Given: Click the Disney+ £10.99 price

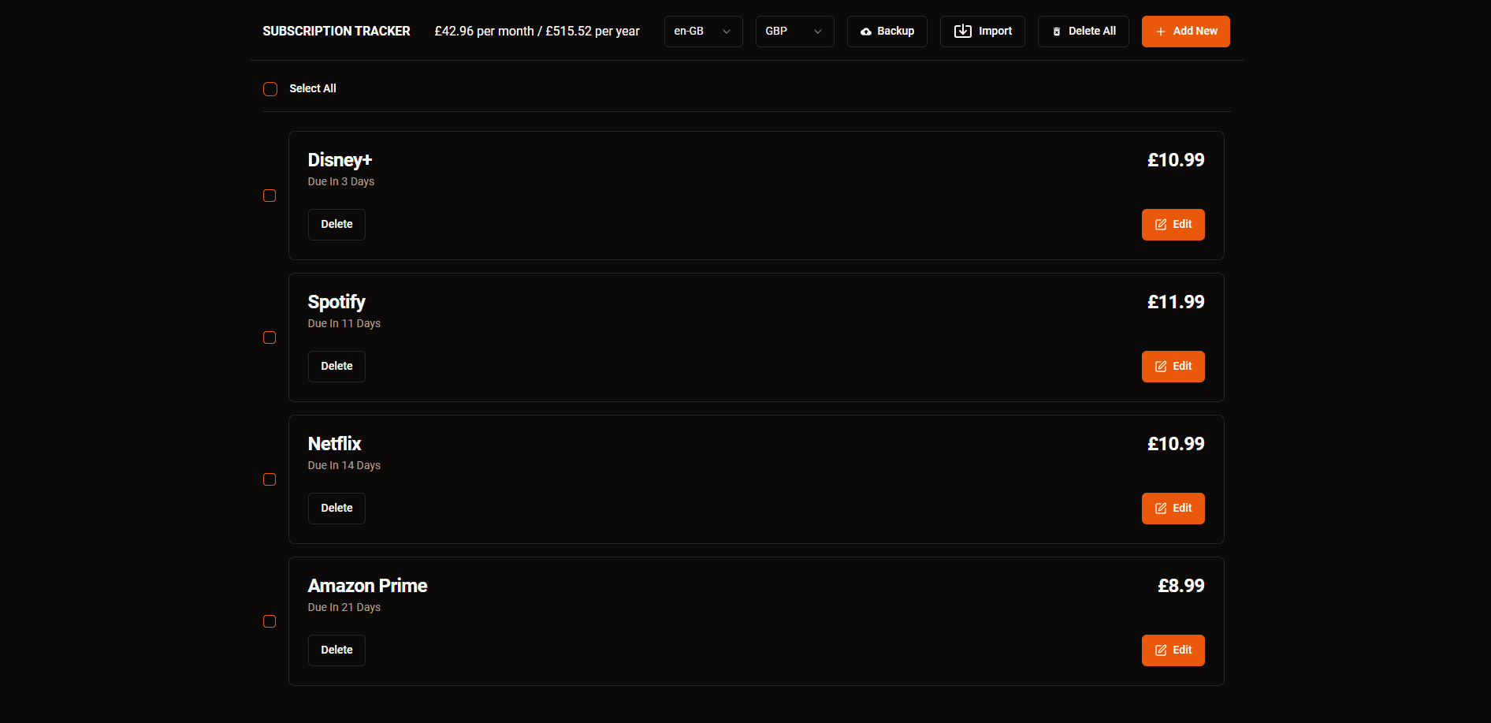Looking at the screenshot, I should pos(1176,160).
